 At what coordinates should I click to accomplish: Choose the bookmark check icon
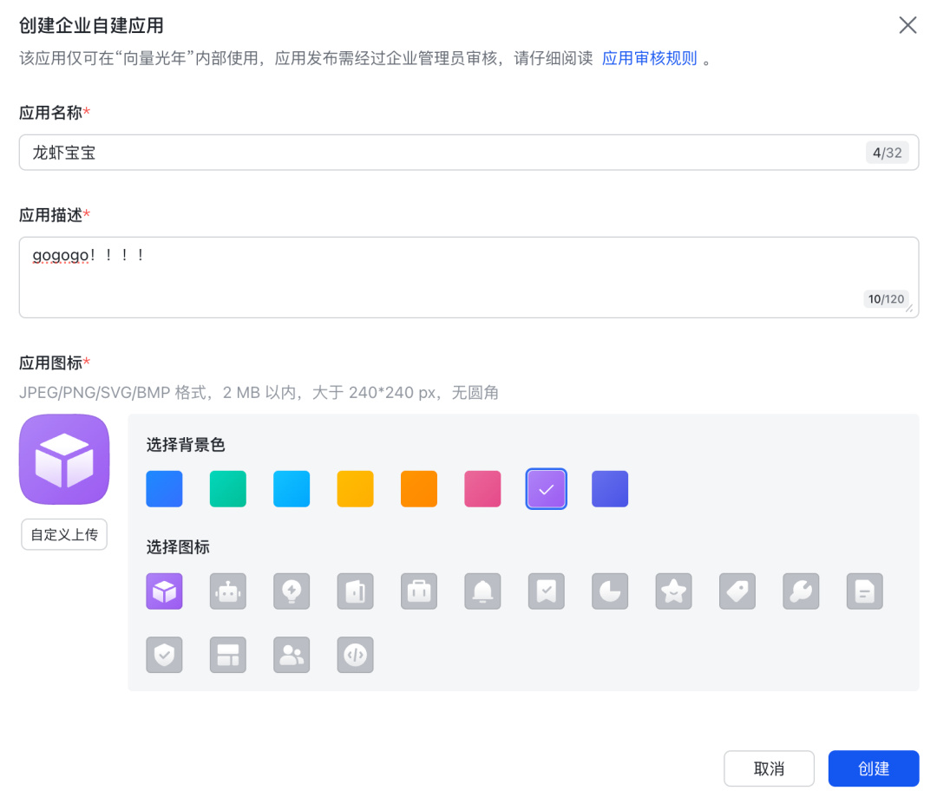pyautogui.click(x=546, y=591)
